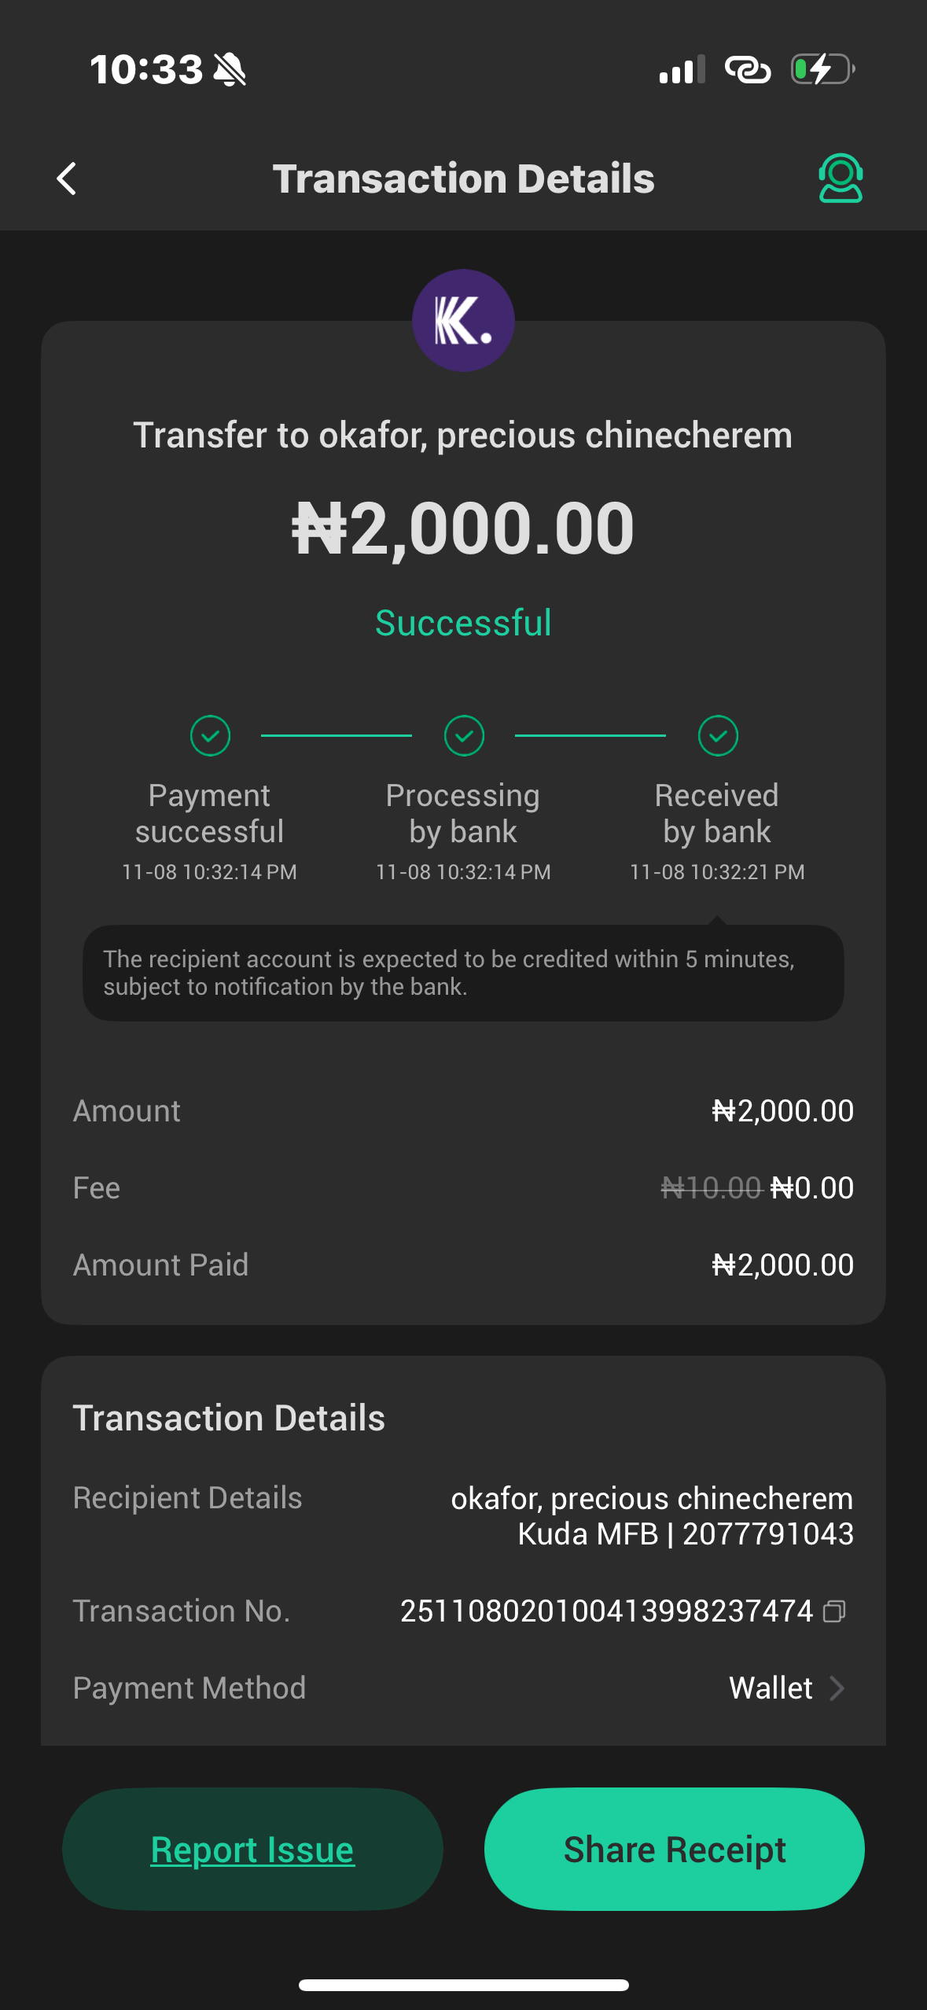Tap the home indicator bar

(x=463, y=1985)
